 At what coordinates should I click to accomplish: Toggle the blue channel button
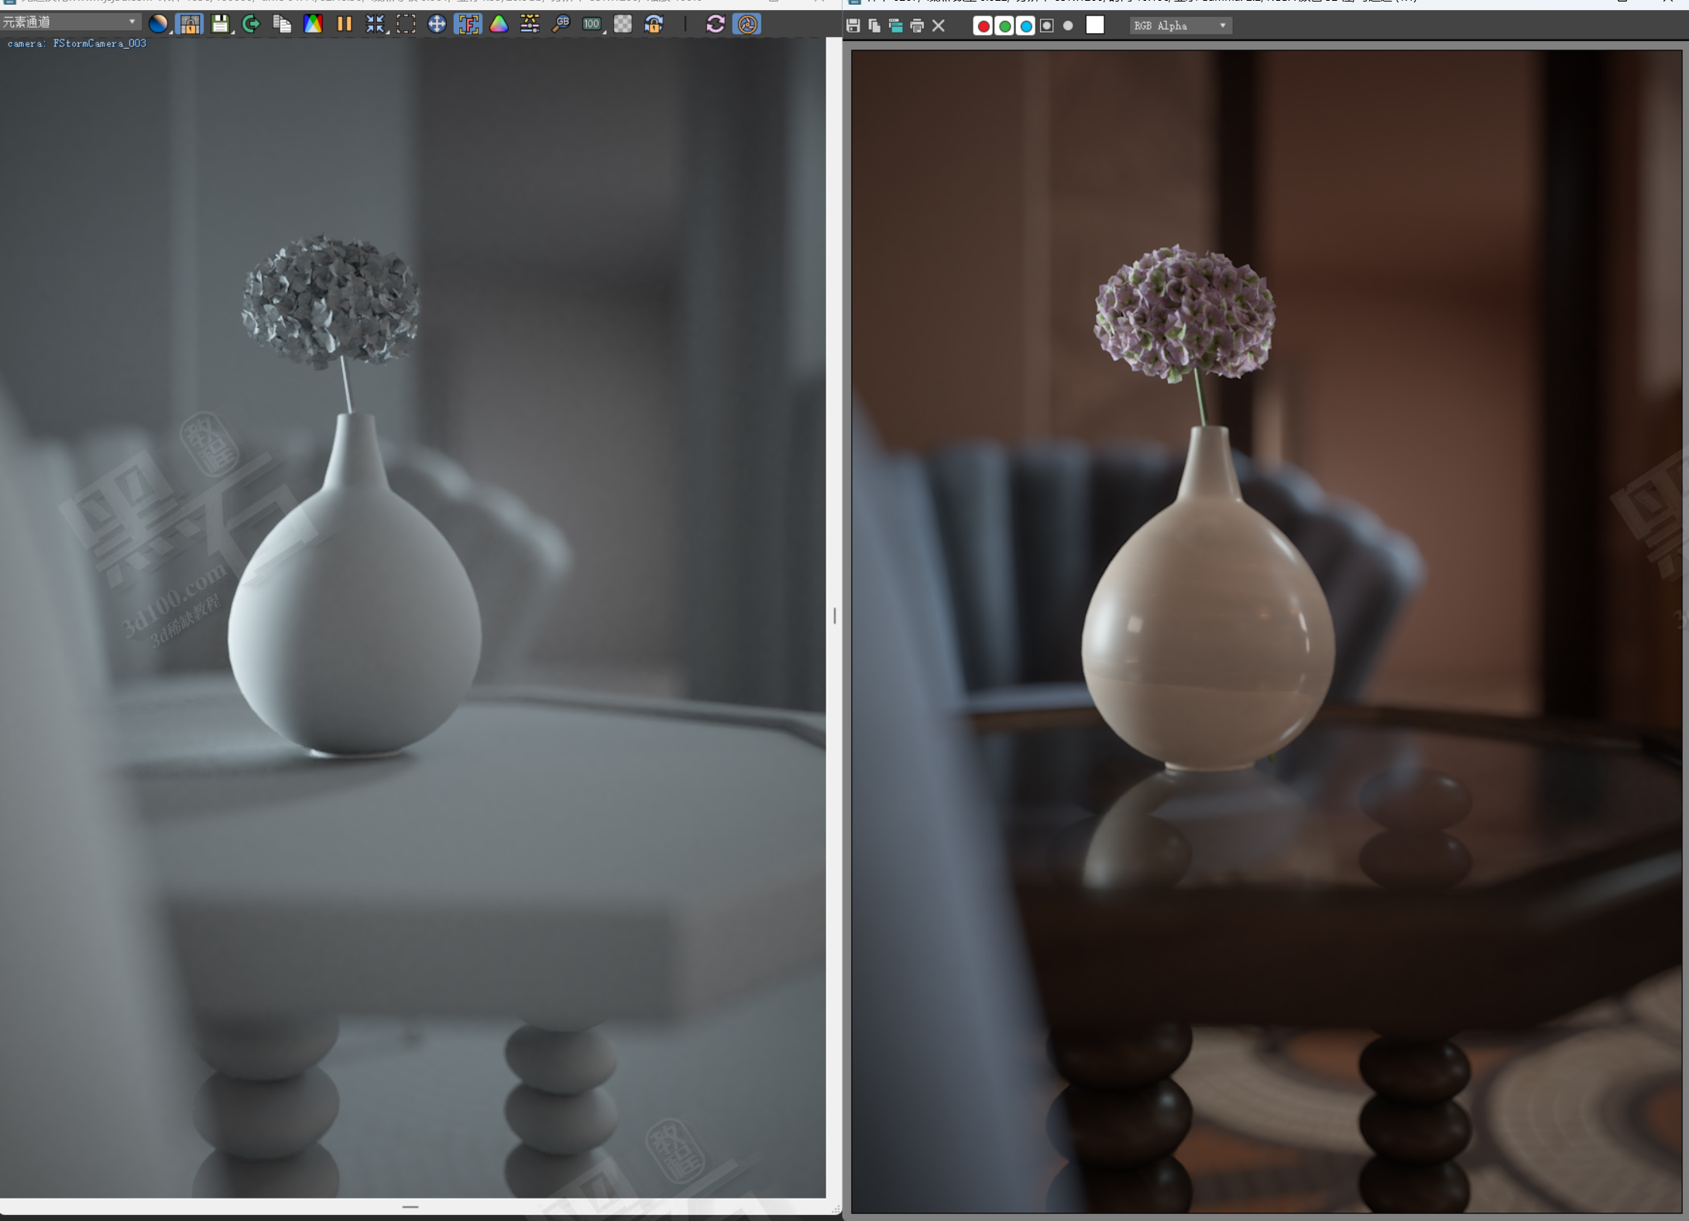1025,26
